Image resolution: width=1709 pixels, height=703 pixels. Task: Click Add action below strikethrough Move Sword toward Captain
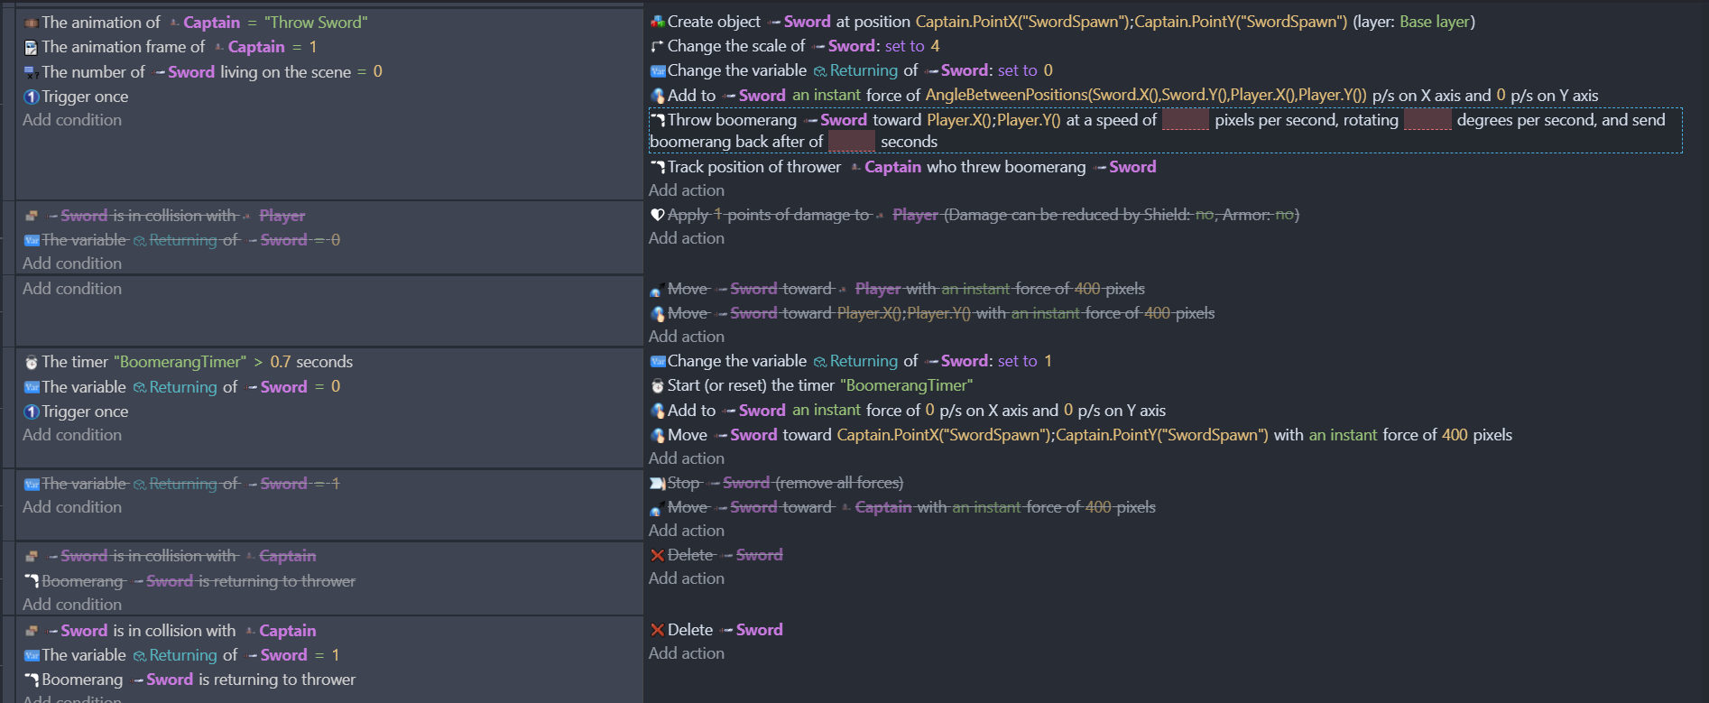[x=687, y=531]
